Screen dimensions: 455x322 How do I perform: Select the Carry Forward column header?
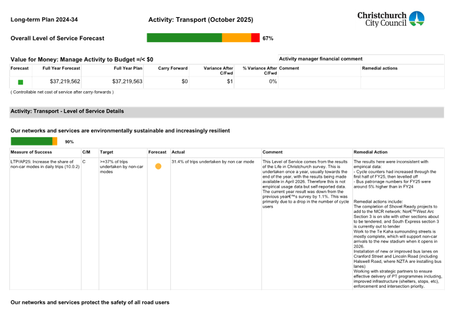172,69
